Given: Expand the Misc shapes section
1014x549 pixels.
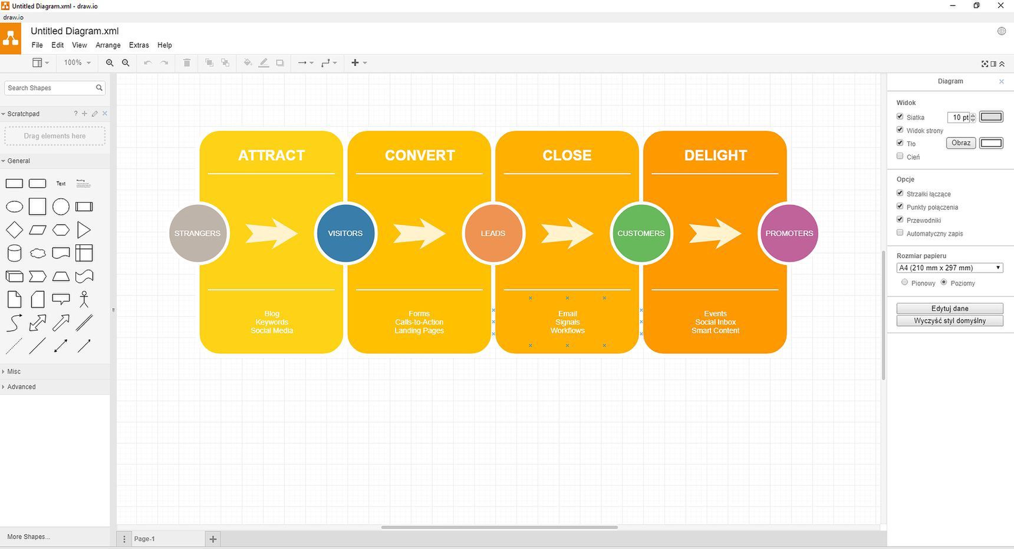Looking at the screenshot, I should 14,372.
